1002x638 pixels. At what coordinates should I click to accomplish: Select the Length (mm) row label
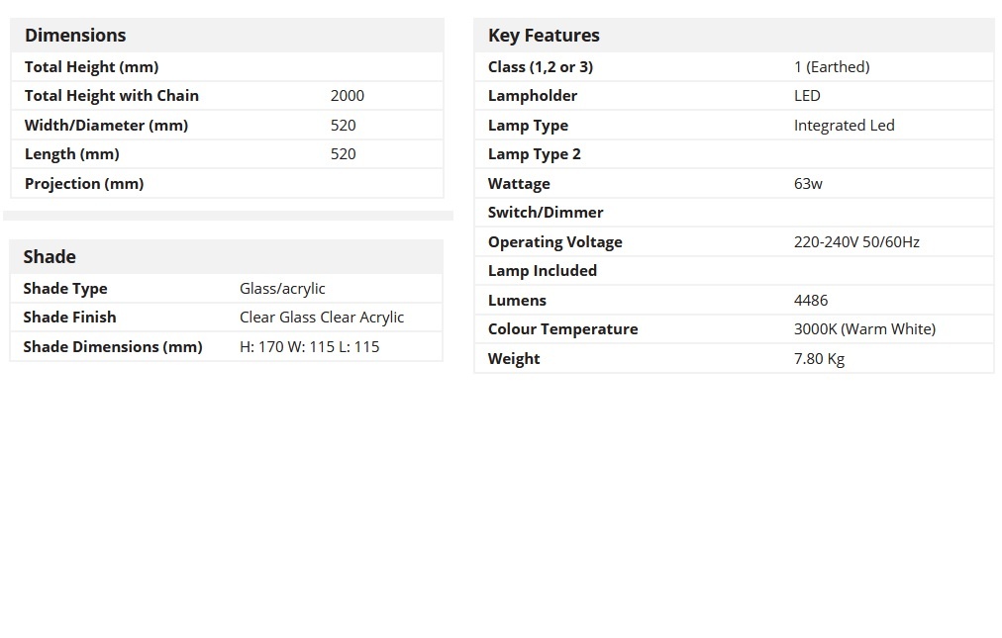71,154
